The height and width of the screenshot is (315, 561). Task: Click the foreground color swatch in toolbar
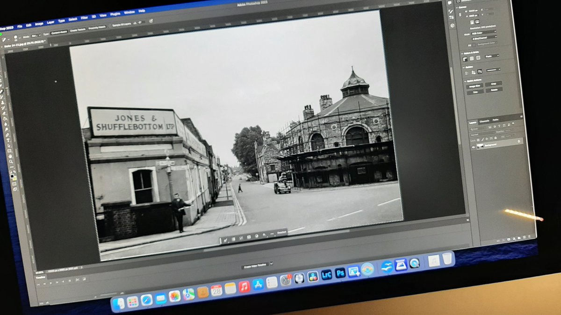(x=11, y=176)
